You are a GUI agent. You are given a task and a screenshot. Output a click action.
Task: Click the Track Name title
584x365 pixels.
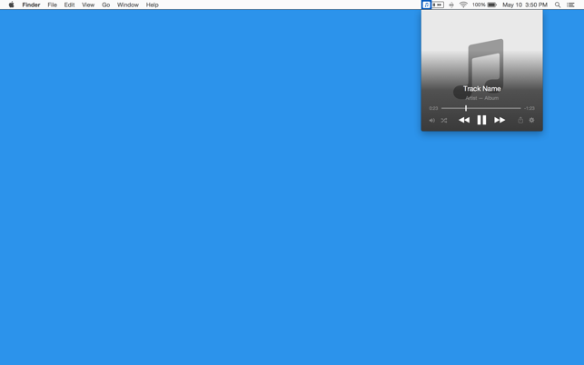tap(482, 89)
